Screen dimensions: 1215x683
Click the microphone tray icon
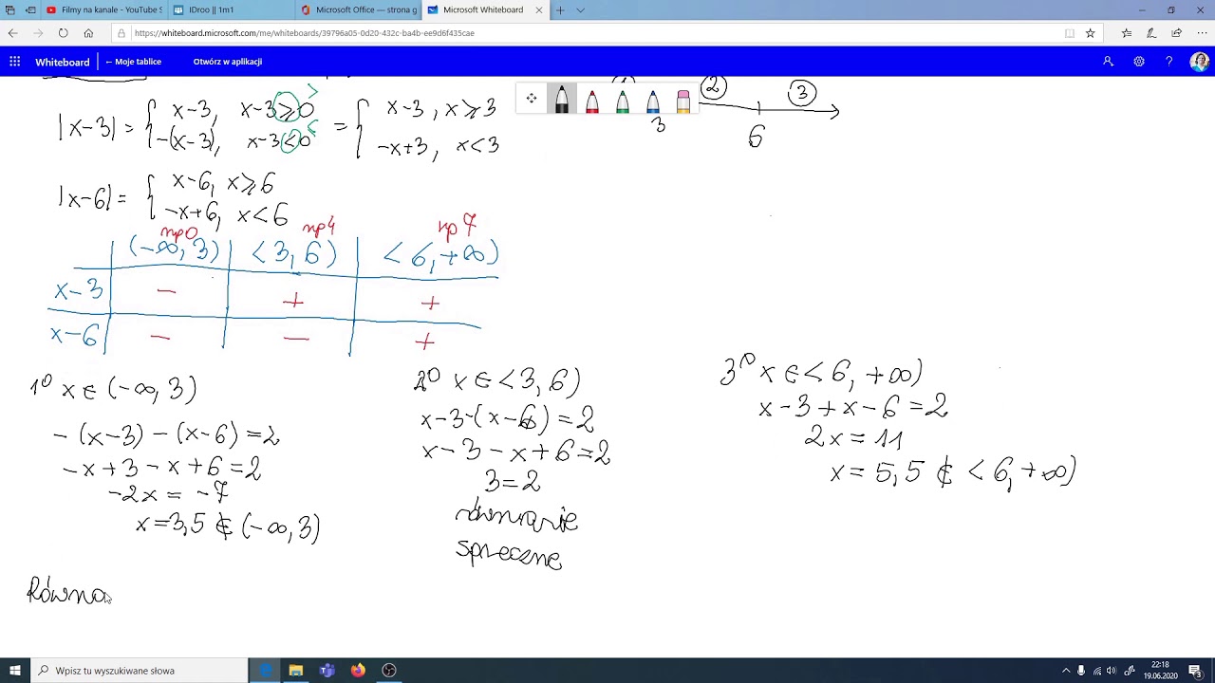tap(1081, 671)
